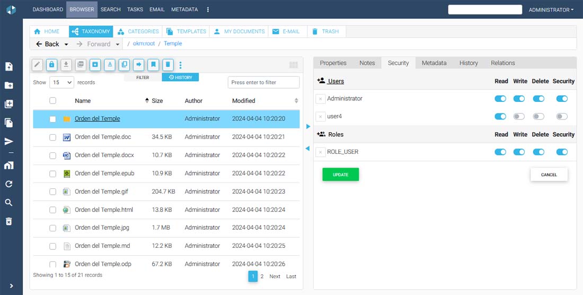
Task: Open the ADMINISTRATOR user menu
Action: click(x=551, y=10)
